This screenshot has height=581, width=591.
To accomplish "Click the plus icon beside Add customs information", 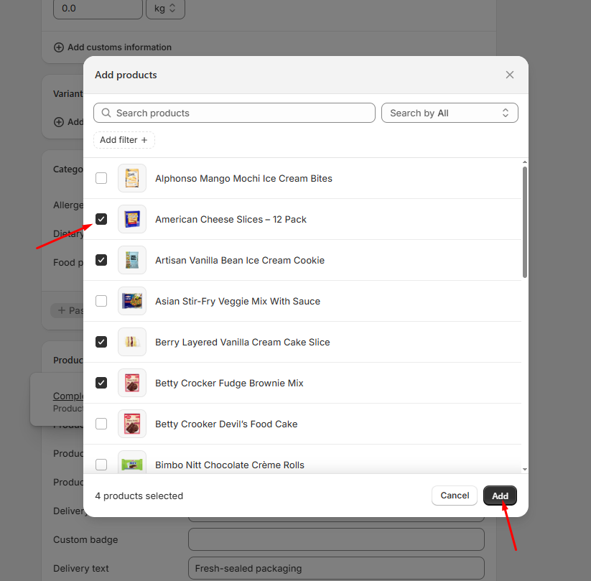I will pos(59,47).
